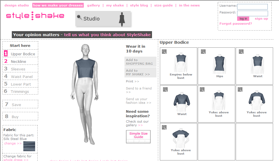Click Forgot password link
The height and width of the screenshot is (161, 279).
(x=235, y=24)
